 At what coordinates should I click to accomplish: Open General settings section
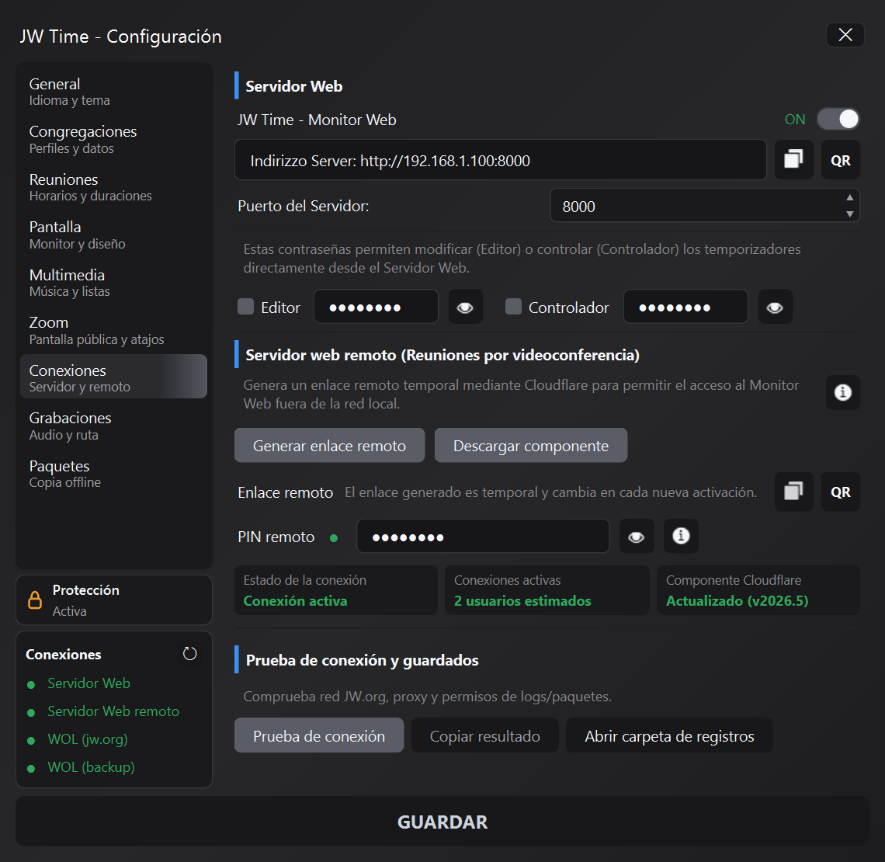pyautogui.click(x=113, y=92)
